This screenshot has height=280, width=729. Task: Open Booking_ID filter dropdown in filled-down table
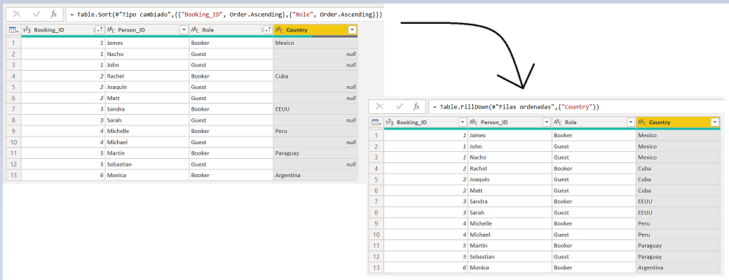(x=462, y=122)
